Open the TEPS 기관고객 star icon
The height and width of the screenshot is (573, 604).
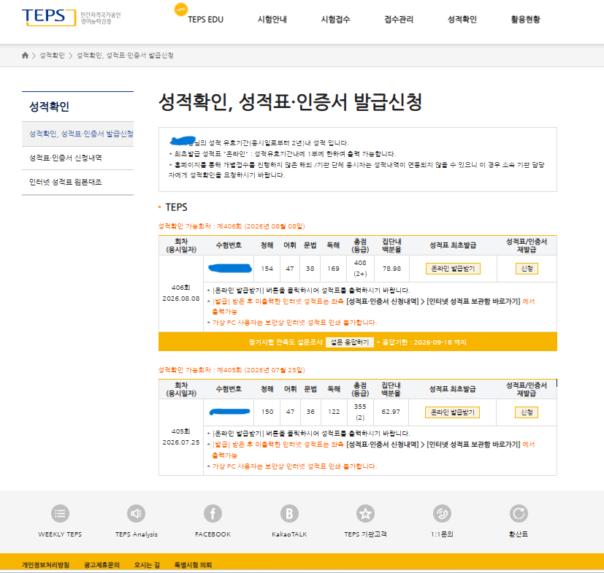pyautogui.click(x=365, y=513)
